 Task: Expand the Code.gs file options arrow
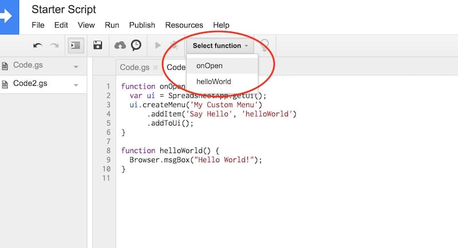pyautogui.click(x=76, y=67)
